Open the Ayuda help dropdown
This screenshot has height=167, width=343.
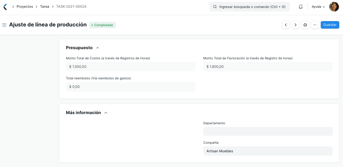pos(318,7)
